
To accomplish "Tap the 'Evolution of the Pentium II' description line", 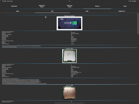I will pos(21,46).
